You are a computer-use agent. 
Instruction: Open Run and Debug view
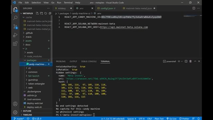tap(15, 35)
